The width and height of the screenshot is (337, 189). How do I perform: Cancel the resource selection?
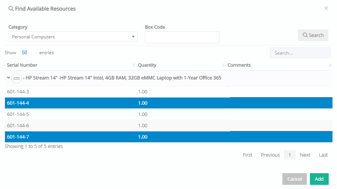coord(294,179)
